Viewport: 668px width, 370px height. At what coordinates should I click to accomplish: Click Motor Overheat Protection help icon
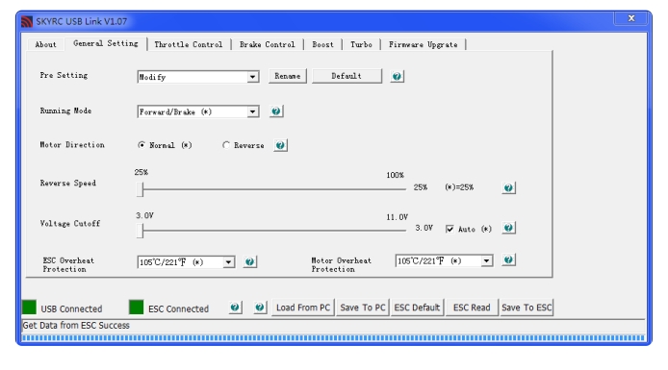[508, 259]
